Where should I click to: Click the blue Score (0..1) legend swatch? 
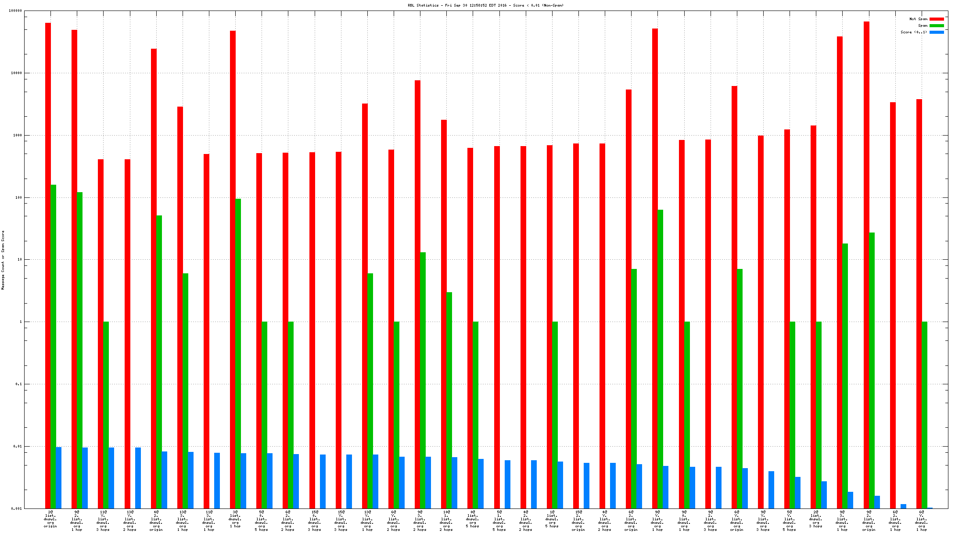tap(936, 32)
